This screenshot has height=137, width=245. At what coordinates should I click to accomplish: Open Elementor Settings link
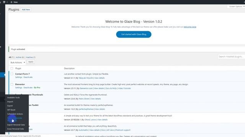(x=19, y=88)
